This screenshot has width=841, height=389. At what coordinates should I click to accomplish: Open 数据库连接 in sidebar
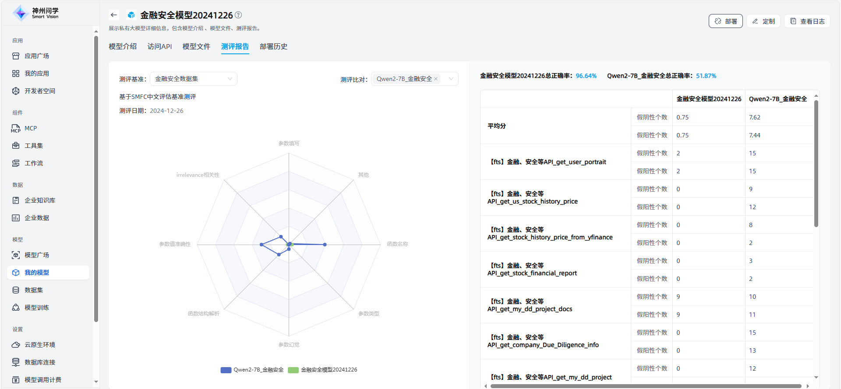[x=40, y=362]
